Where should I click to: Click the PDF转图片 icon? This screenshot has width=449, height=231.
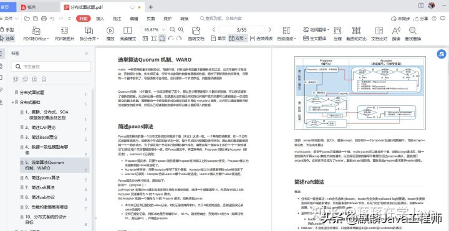tap(64, 31)
